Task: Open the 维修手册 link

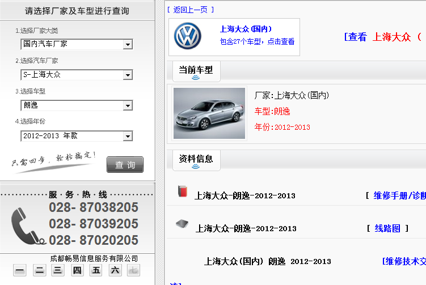Action: tap(400, 195)
